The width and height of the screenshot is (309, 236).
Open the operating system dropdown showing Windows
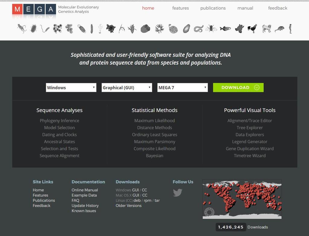coord(71,88)
